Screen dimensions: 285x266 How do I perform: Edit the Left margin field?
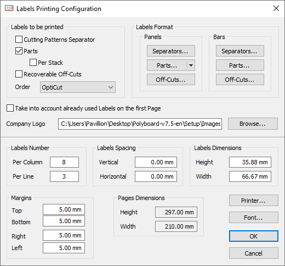(64, 248)
